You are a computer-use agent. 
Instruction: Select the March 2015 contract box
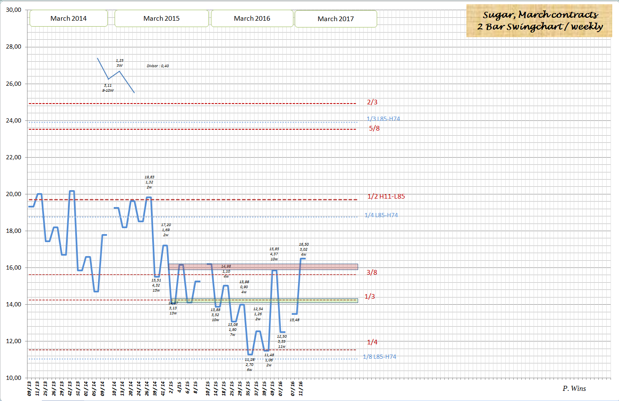point(162,19)
